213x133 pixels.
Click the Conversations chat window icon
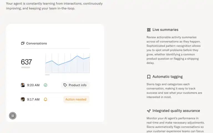click(23, 43)
